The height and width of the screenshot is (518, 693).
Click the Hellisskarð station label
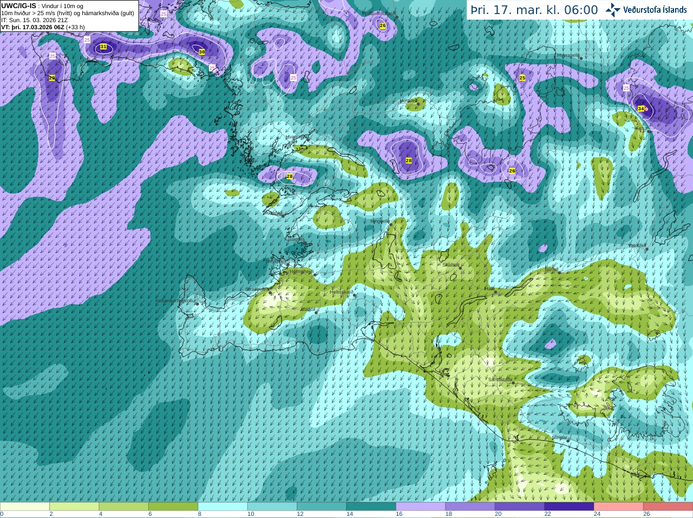(x=342, y=292)
